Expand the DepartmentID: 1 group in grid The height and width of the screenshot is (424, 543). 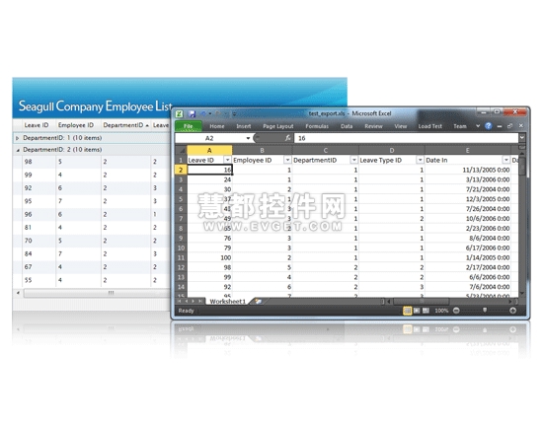[17, 138]
